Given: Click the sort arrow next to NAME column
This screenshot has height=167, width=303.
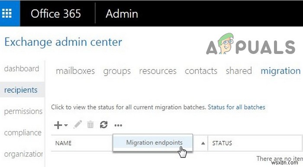Looking at the screenshot, I should (203, 143).
